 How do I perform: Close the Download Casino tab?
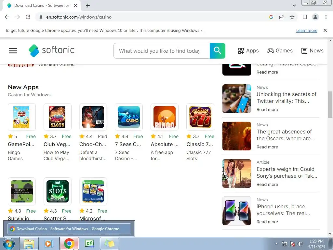(75, 6)
